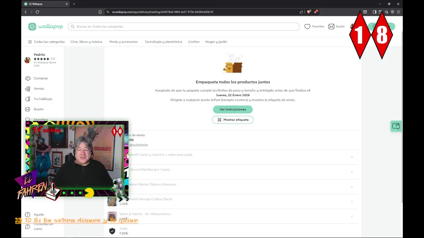Open Brave Rewards triangle icon
Image resolution: width=424 pixels, height=238 pixels.
click(x=316, y=12)
